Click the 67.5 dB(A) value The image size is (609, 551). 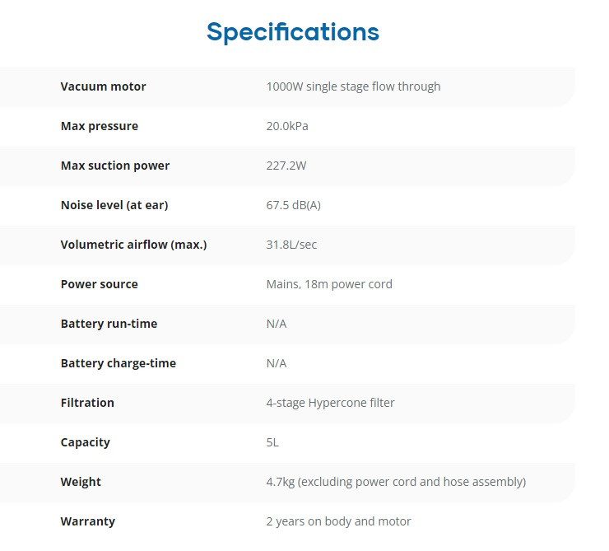[294, 205]
